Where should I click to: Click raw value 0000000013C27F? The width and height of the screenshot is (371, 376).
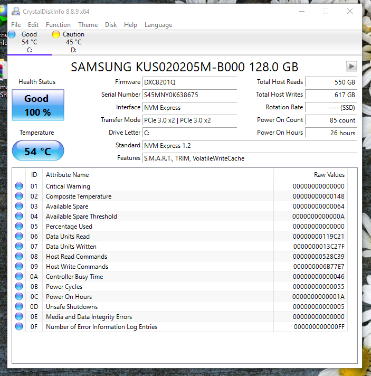point(319,247)
